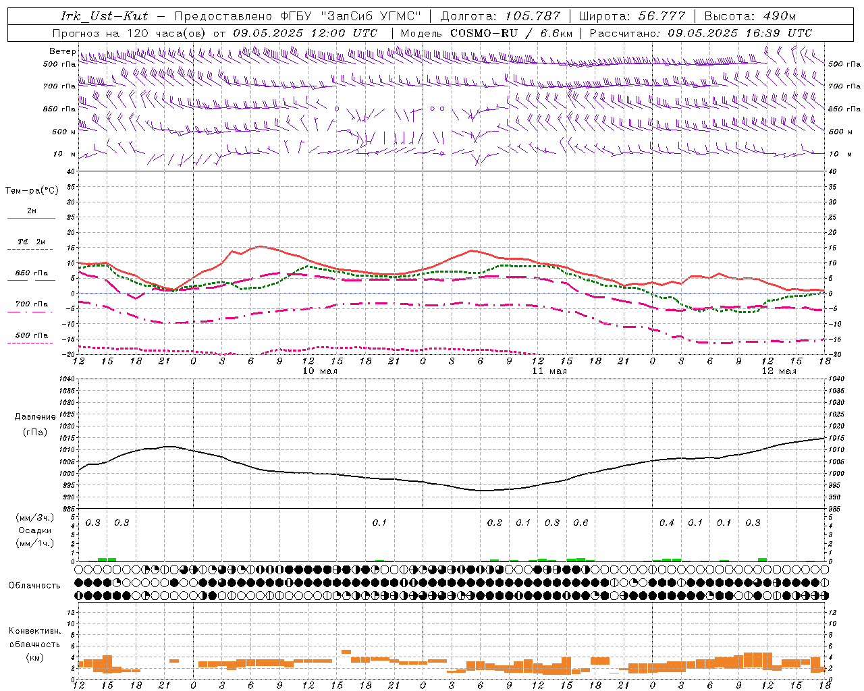Click the Осадки precipitation label
The image size is (864, 691).
[35, 530]
